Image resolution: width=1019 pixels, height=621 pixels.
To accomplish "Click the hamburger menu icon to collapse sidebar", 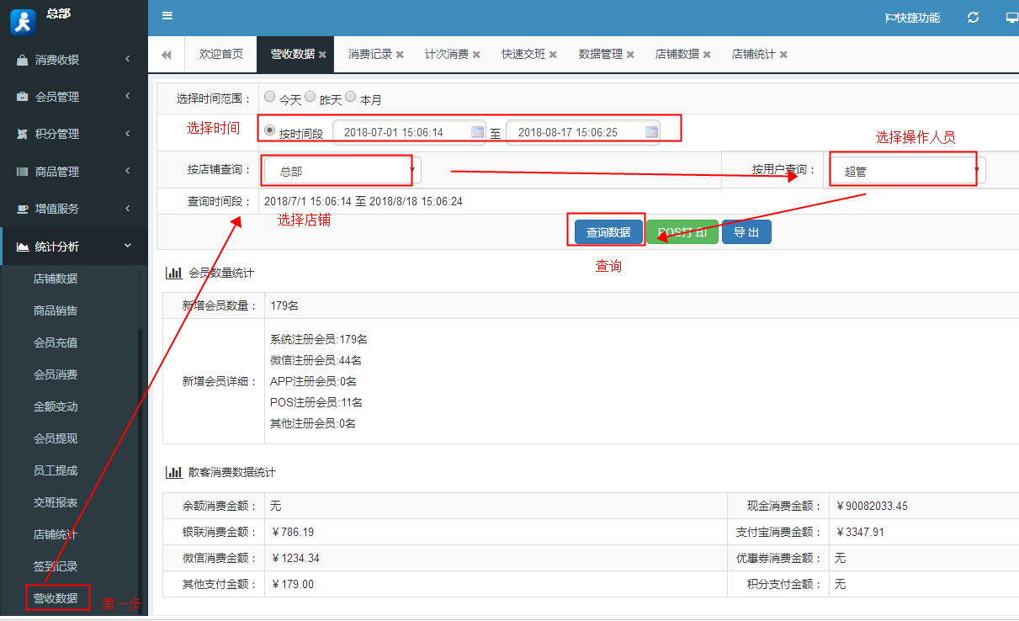I will 166,15.
